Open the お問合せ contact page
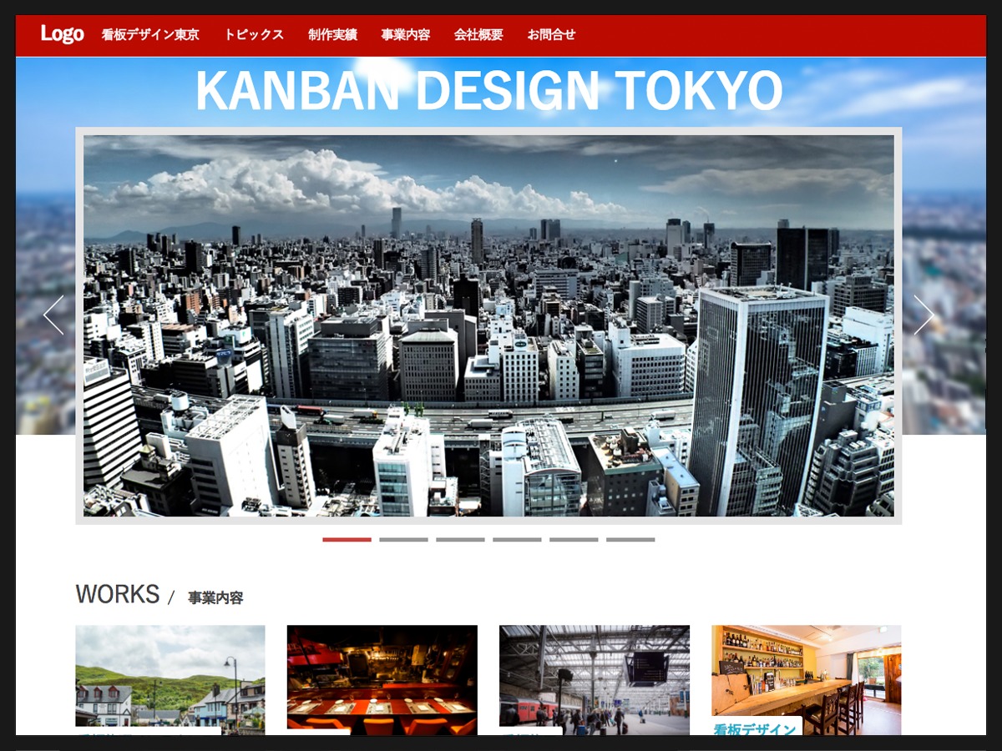The width and height of the screenshot is (1002, 751). [x=551, y=35]
